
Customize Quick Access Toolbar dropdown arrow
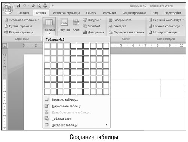[x=53, y=6]
